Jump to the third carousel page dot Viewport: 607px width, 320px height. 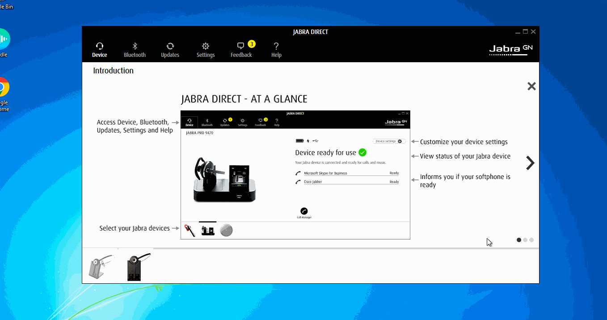(531, 240)
